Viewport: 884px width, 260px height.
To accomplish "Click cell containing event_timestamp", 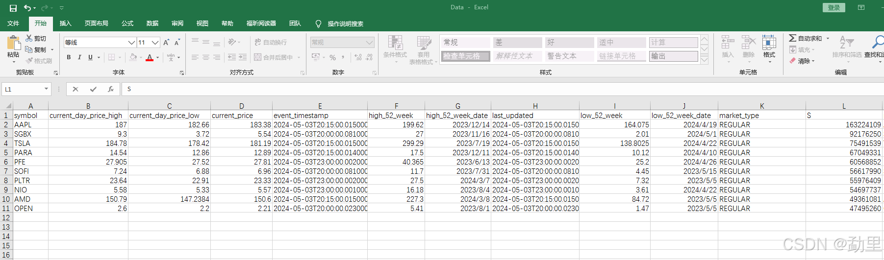I will click(x=320, y=116).
